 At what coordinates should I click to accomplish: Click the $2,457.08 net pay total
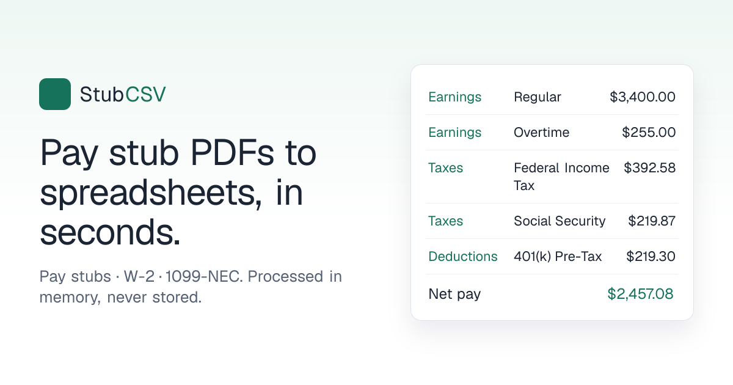point(640,294)
